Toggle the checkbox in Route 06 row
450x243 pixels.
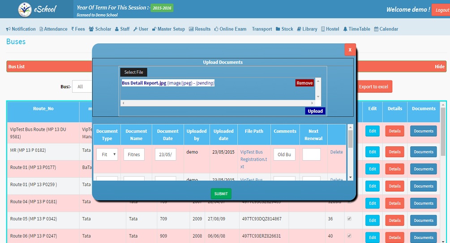pos(349,236)
